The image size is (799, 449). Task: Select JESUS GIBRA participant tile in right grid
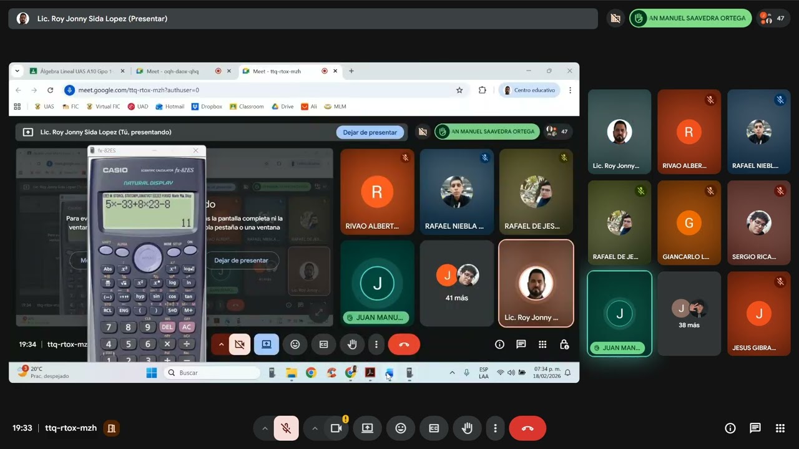pos(759,314)
